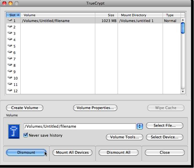
Task: Click the Select File button
Action: [165, 125]
